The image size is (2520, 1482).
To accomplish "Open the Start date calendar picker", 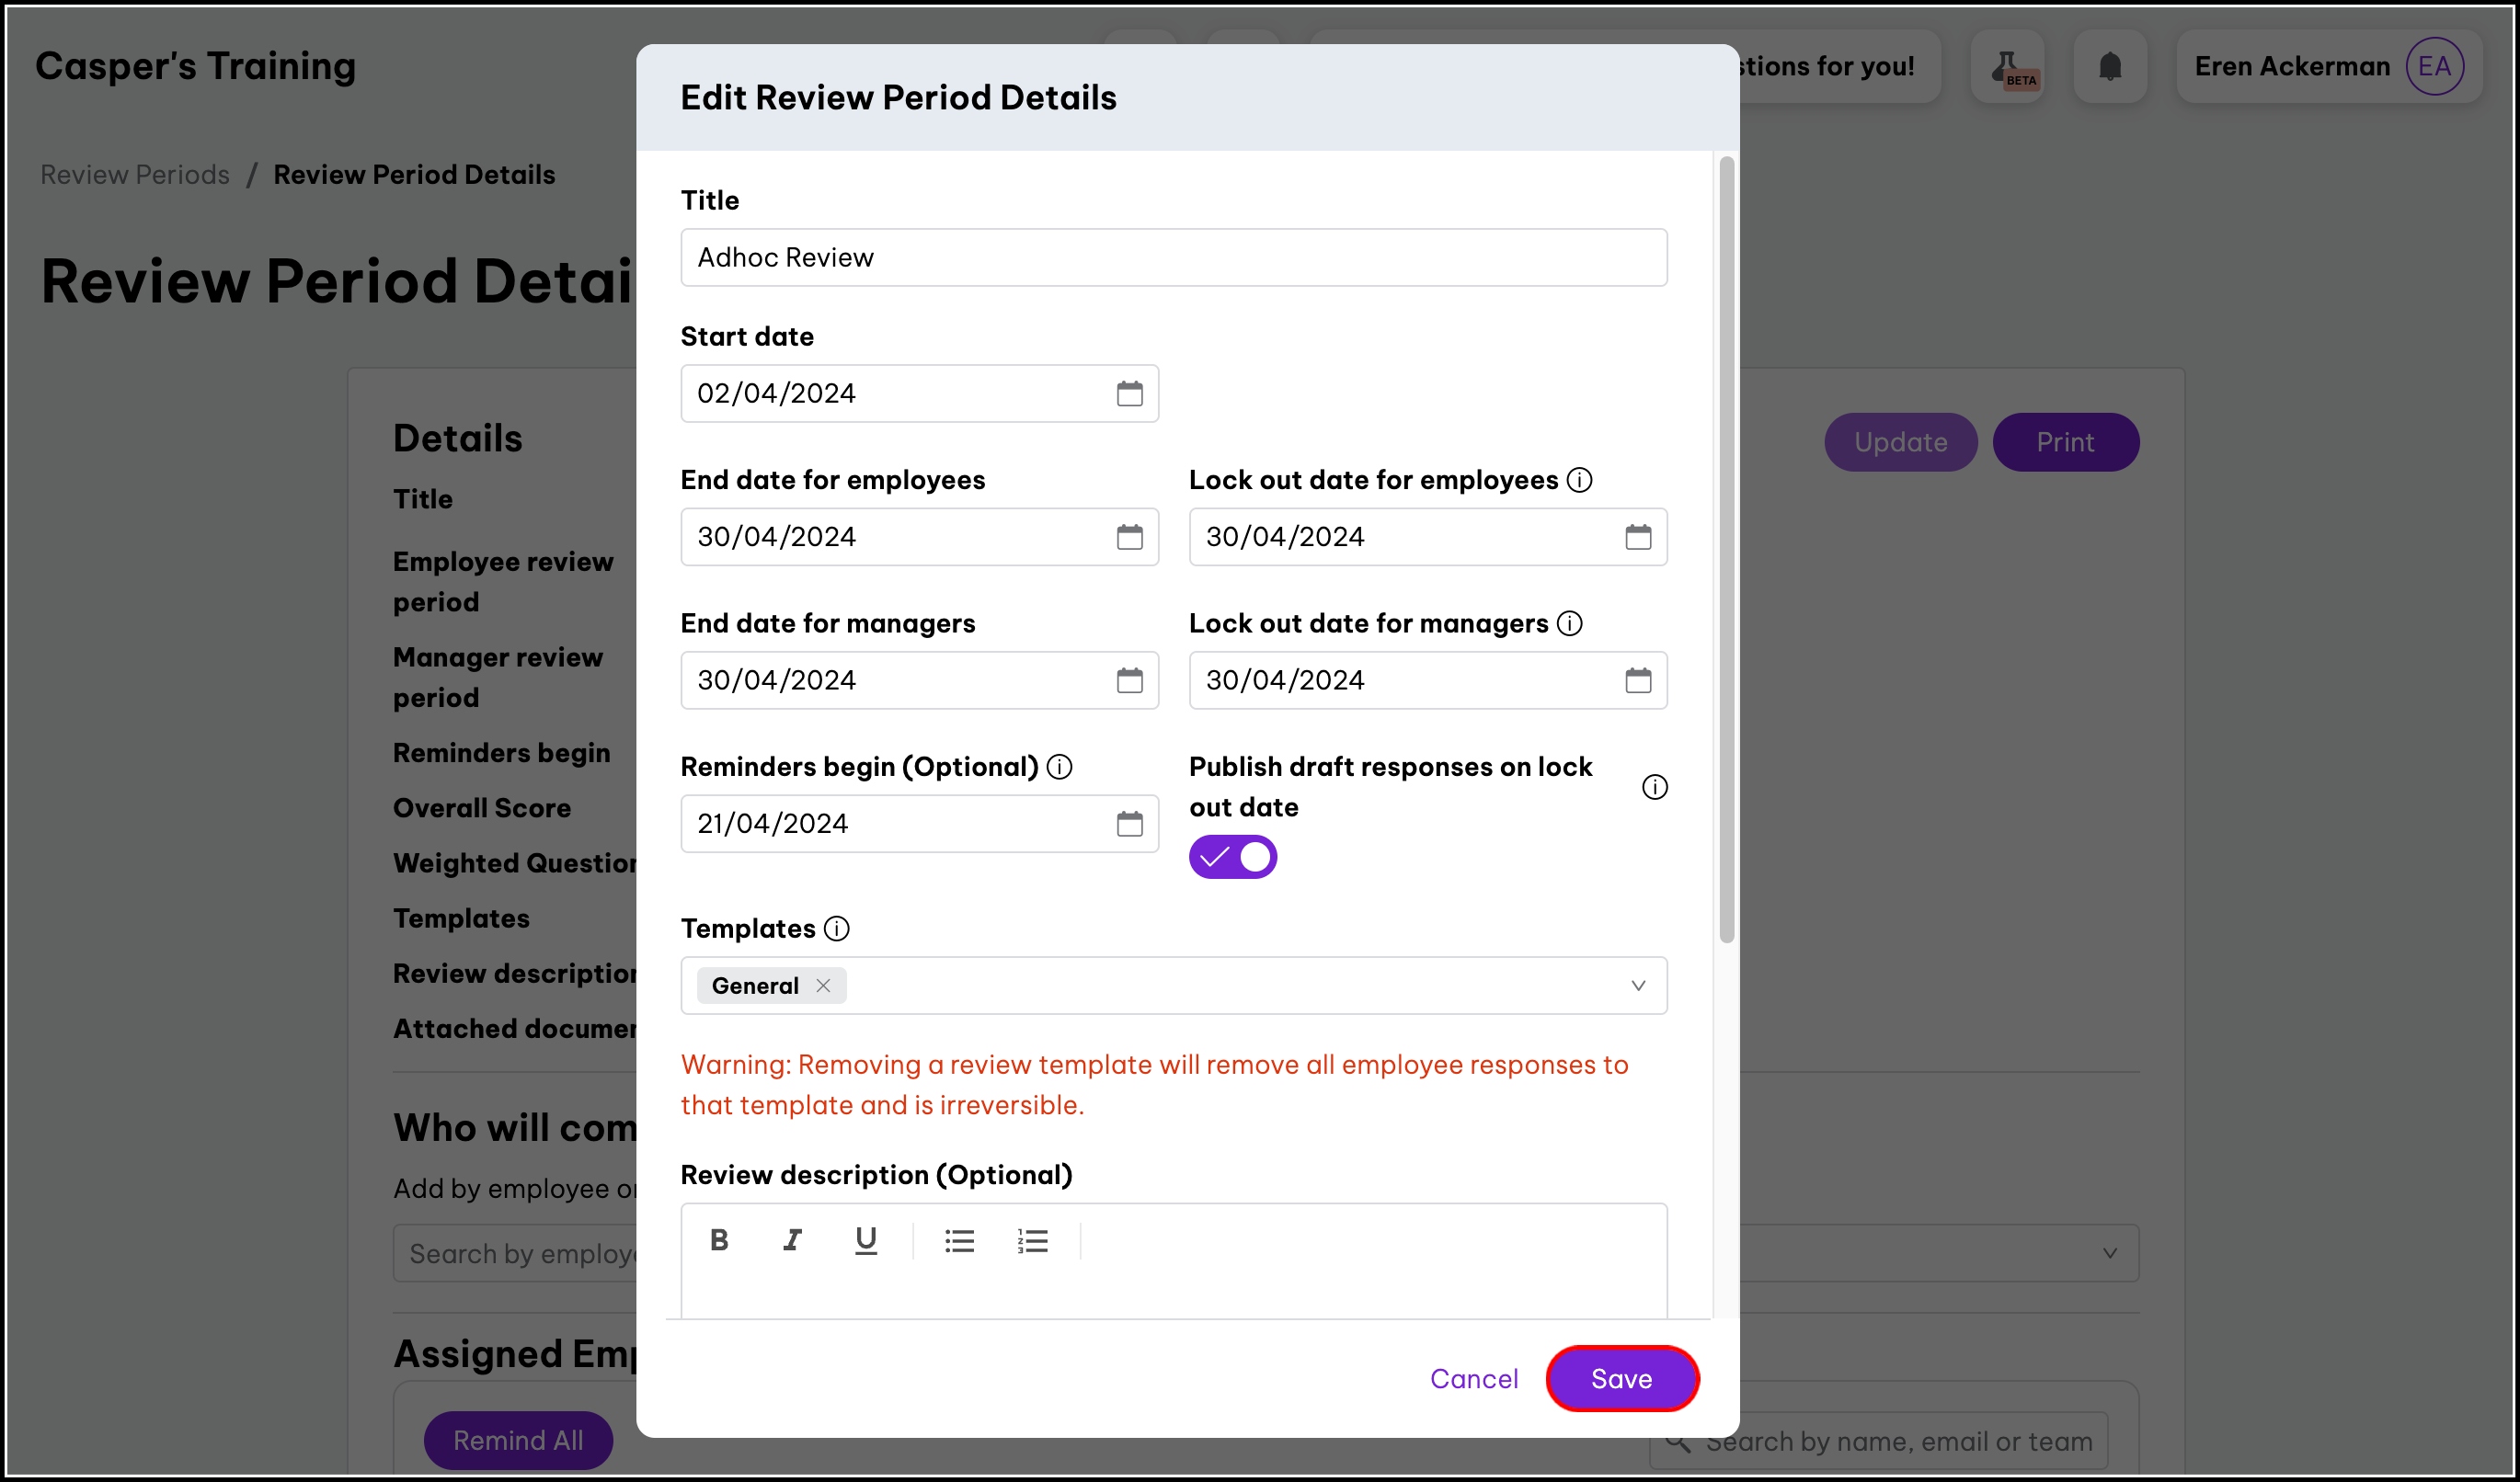I will (x=1129, y=393).
